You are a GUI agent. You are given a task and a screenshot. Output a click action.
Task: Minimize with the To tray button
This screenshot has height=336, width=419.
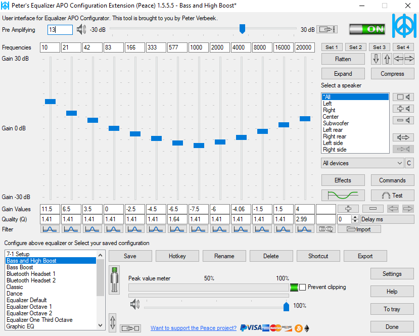392,309
